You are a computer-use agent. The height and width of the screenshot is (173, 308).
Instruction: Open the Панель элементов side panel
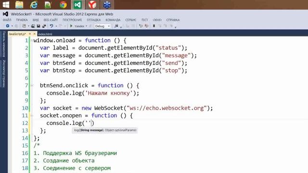pyautogui.click(x=4, y=44)
